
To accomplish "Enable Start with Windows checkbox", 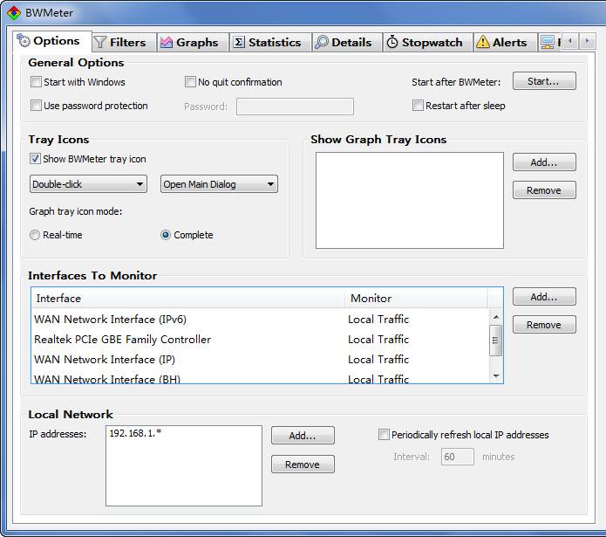I will pos(36,82).
